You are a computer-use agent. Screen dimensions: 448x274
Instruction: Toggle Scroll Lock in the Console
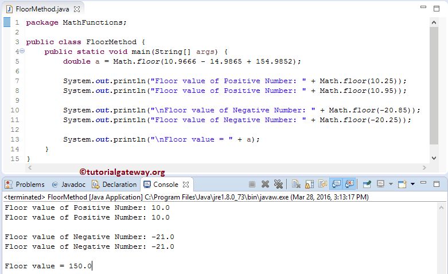click(x=309, y=185)
